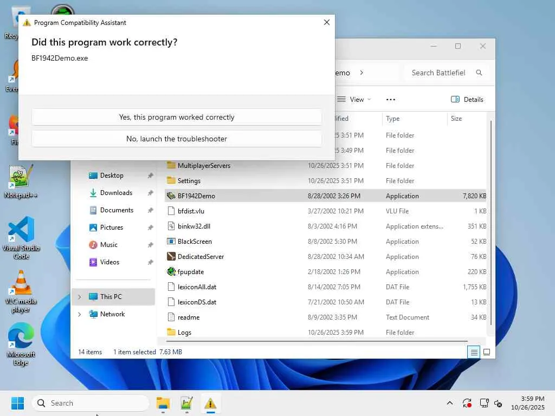Switch to large thumbnails view in status bar
555x416 pixels.
487,352
